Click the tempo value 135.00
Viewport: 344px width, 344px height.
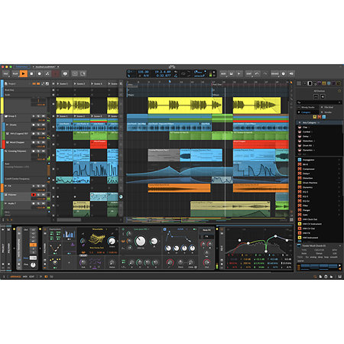click(x=143, y=72)
